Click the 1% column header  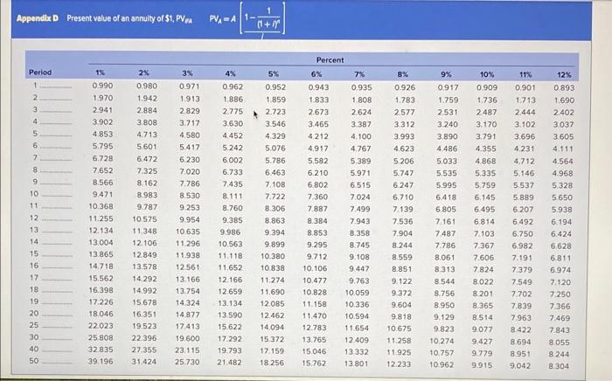click(100, 73)
